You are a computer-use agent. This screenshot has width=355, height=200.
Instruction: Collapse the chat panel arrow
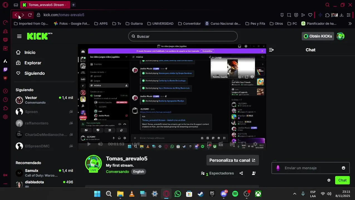tap(271, 50)
